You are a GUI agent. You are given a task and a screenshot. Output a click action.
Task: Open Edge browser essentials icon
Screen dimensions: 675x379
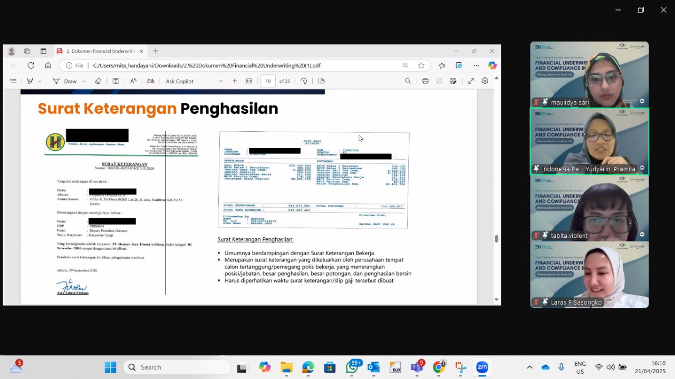[x=459, y=65]
